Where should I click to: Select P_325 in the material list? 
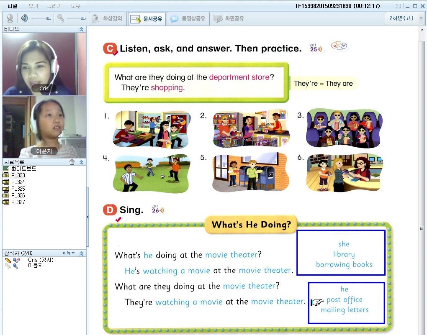18,189
